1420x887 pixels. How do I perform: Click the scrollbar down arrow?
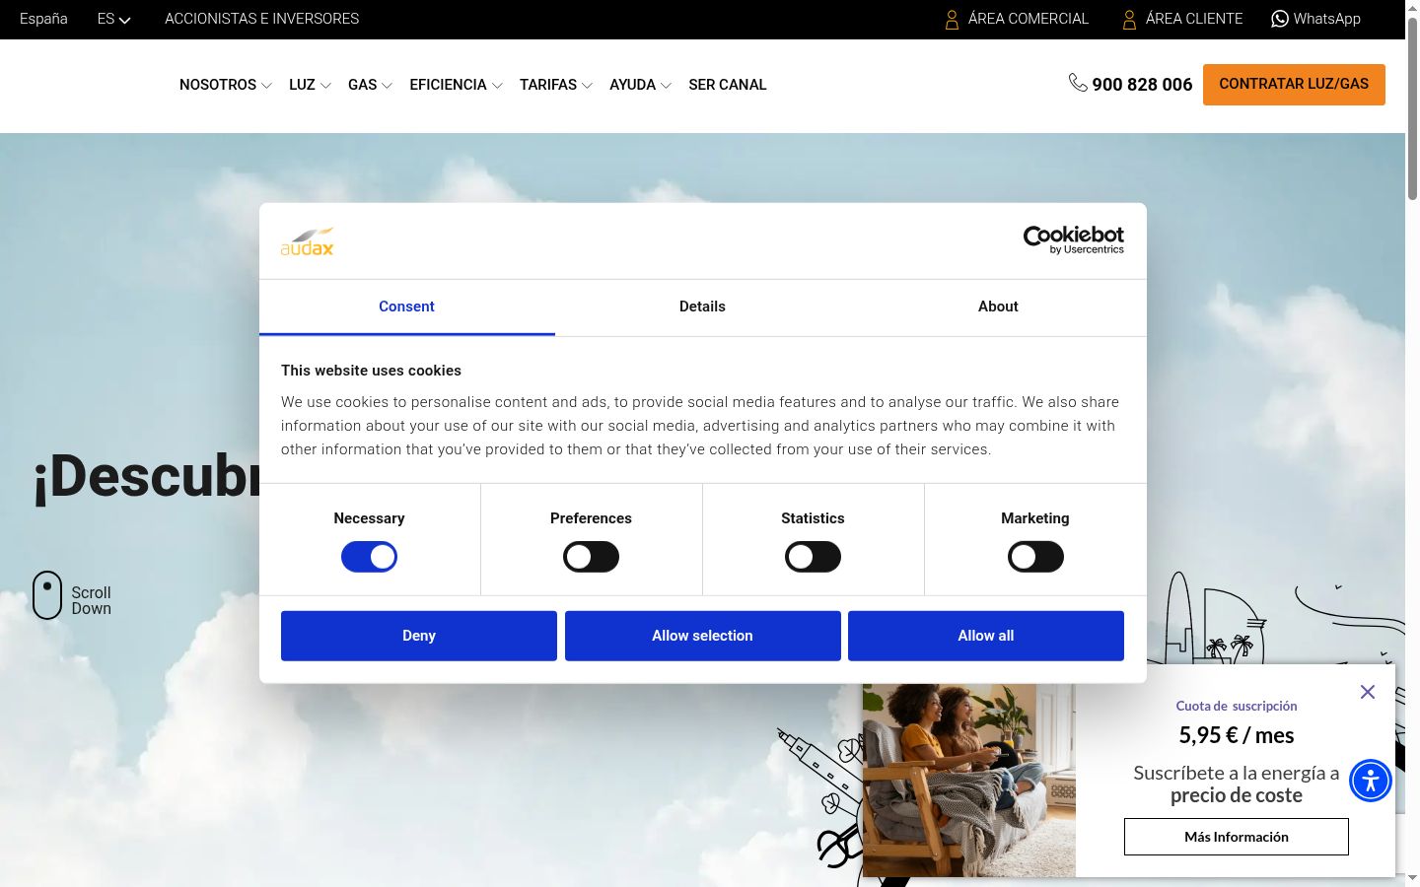point(1412,878)
